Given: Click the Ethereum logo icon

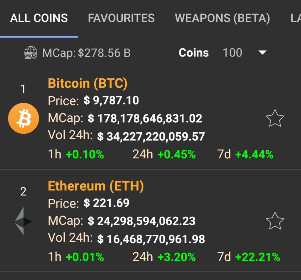Looking at the screenshot, I should pos(23,221).
